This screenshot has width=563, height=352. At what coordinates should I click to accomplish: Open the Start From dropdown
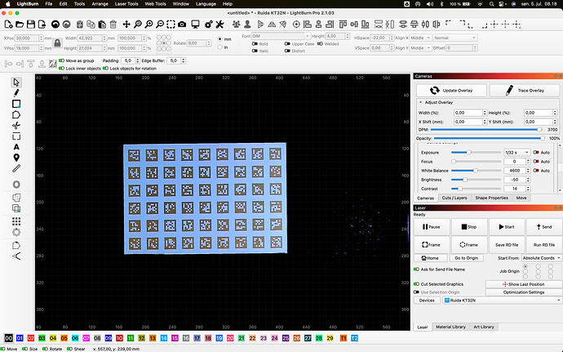[x=542, y=258]
